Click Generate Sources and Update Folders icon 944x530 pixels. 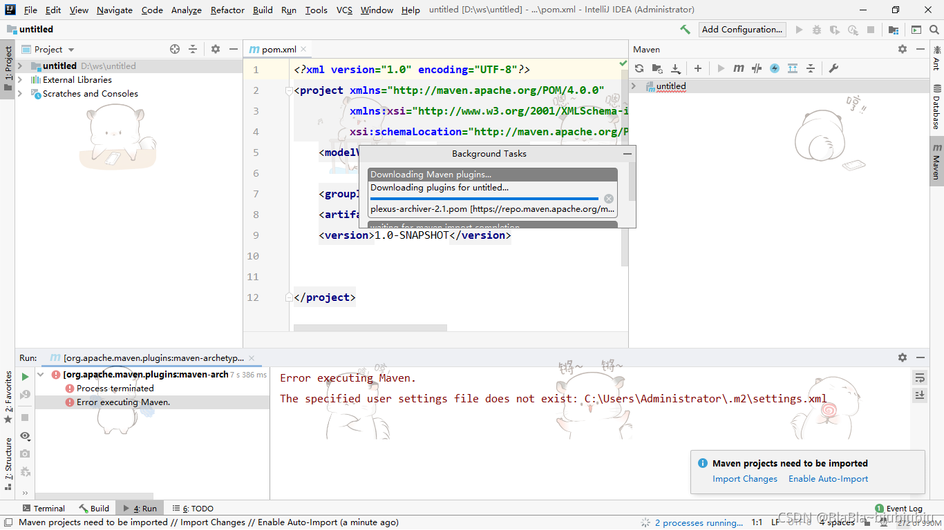(x=657, y=68)
